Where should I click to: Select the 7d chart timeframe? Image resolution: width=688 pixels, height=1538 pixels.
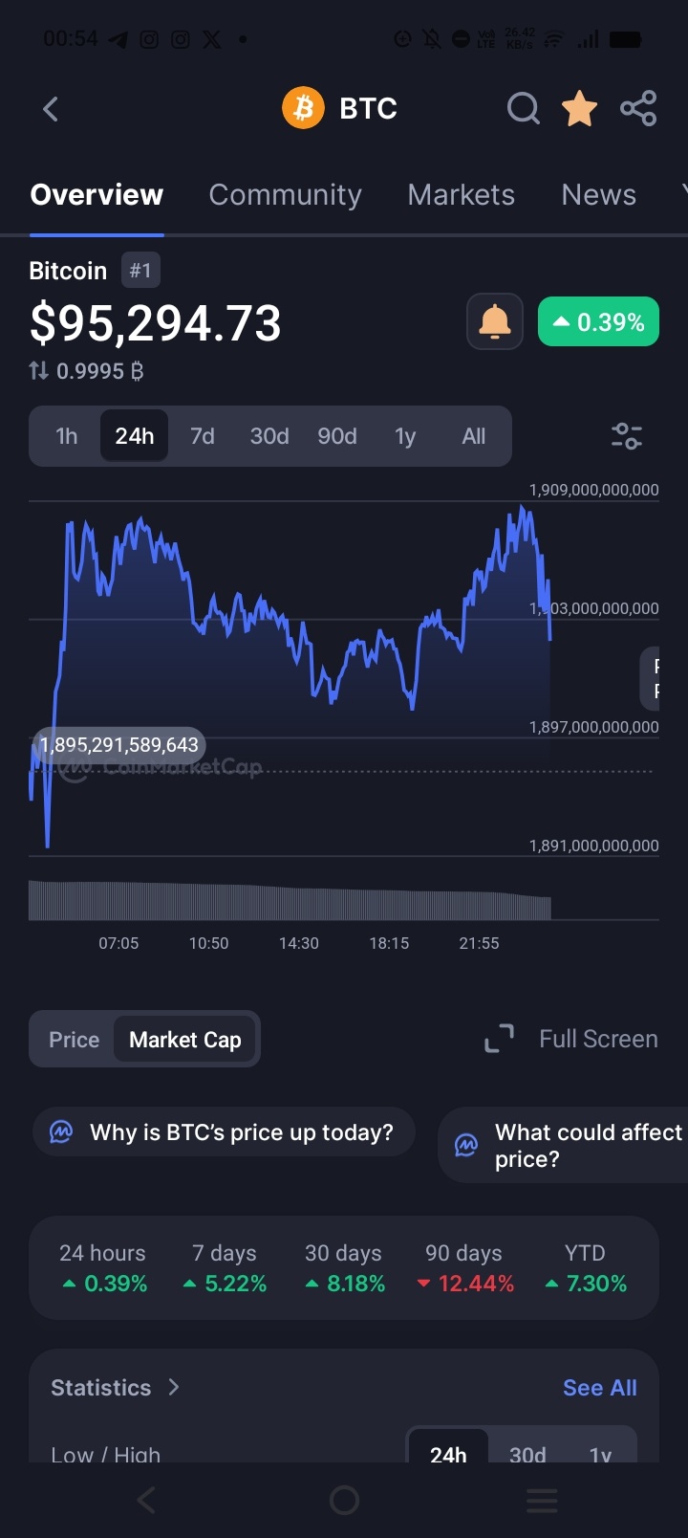coord(202,436)
